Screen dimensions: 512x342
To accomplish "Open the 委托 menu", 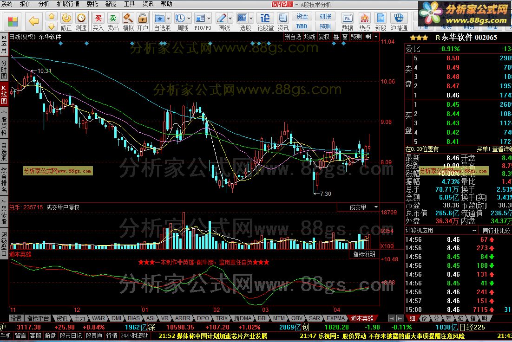I will coord(92,4).
